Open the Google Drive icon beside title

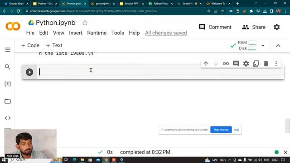[31, 23]
